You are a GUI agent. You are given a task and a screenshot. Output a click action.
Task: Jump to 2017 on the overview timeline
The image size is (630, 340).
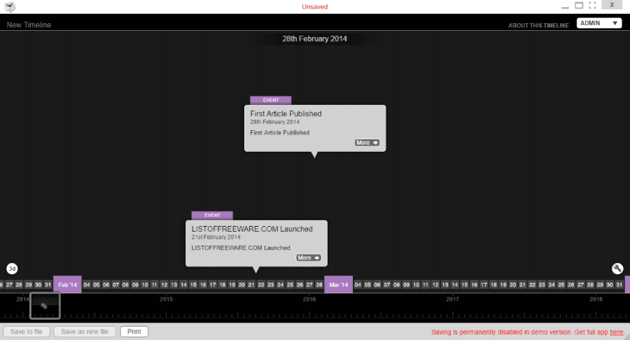(x=452, y=299)
